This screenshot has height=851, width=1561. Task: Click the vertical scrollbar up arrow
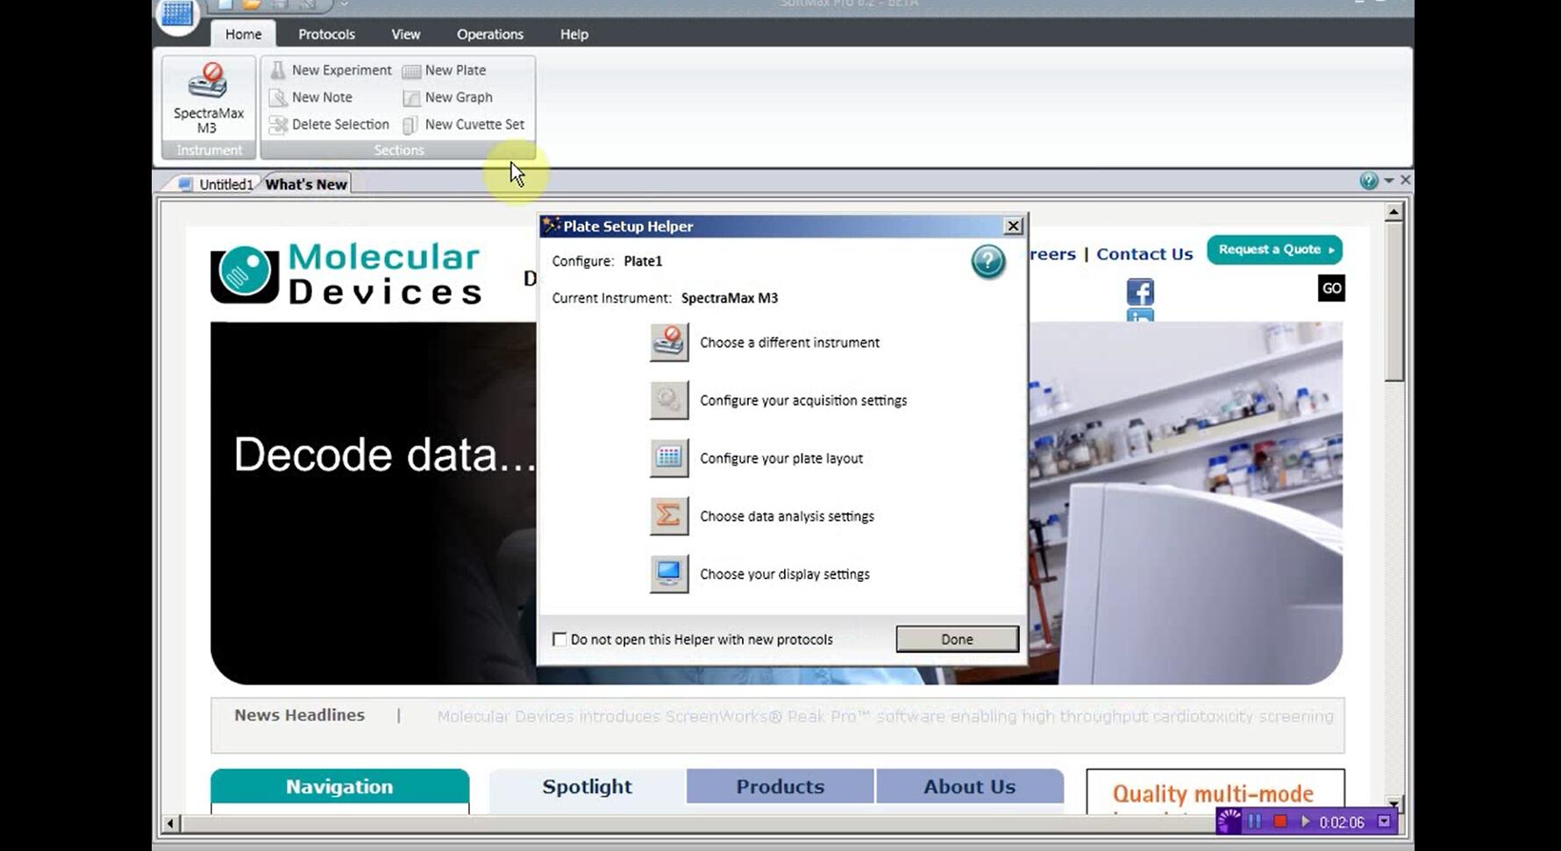click(x=1394, y=211)
